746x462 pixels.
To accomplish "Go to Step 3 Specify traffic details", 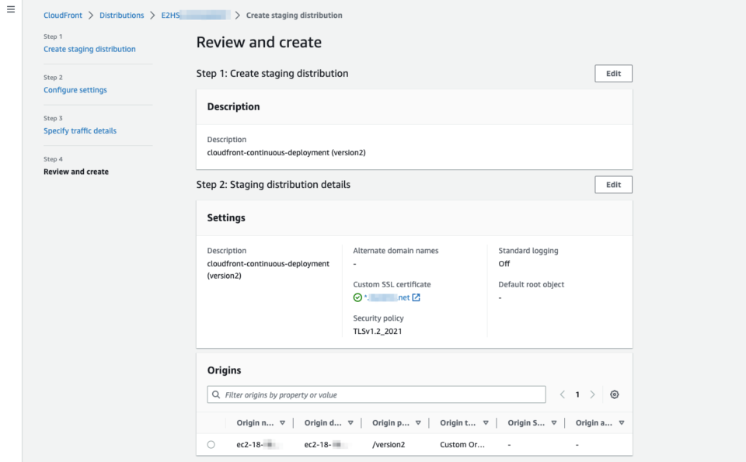I will coord(79,130).
